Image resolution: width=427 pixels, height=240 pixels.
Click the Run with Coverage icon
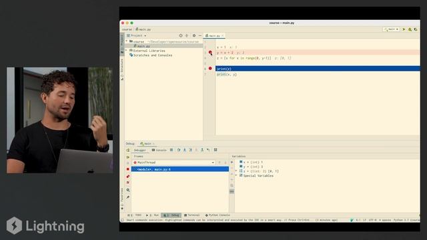point(416,29)
